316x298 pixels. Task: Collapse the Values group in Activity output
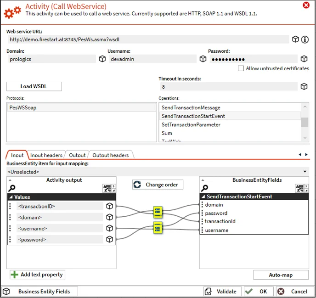click(x=11, y=197)
